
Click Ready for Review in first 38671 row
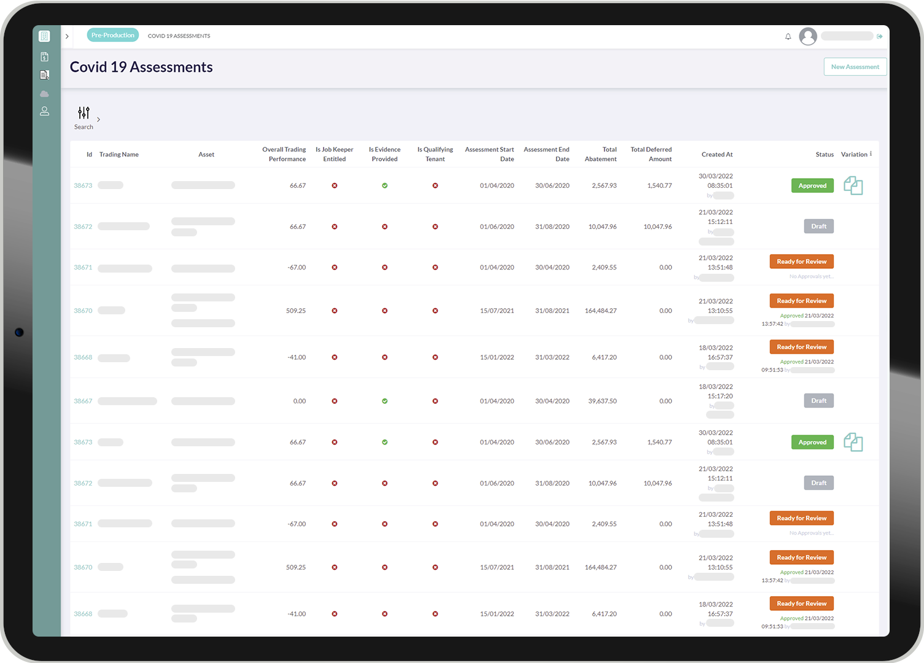click(801, 262)
